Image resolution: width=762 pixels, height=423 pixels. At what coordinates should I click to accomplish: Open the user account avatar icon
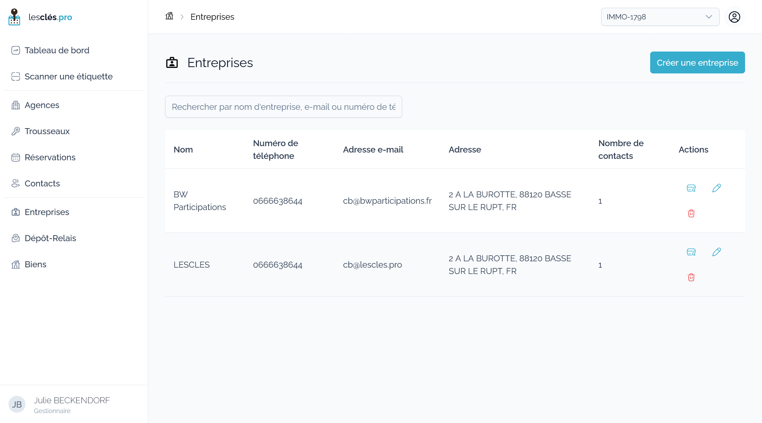(734, 17)
